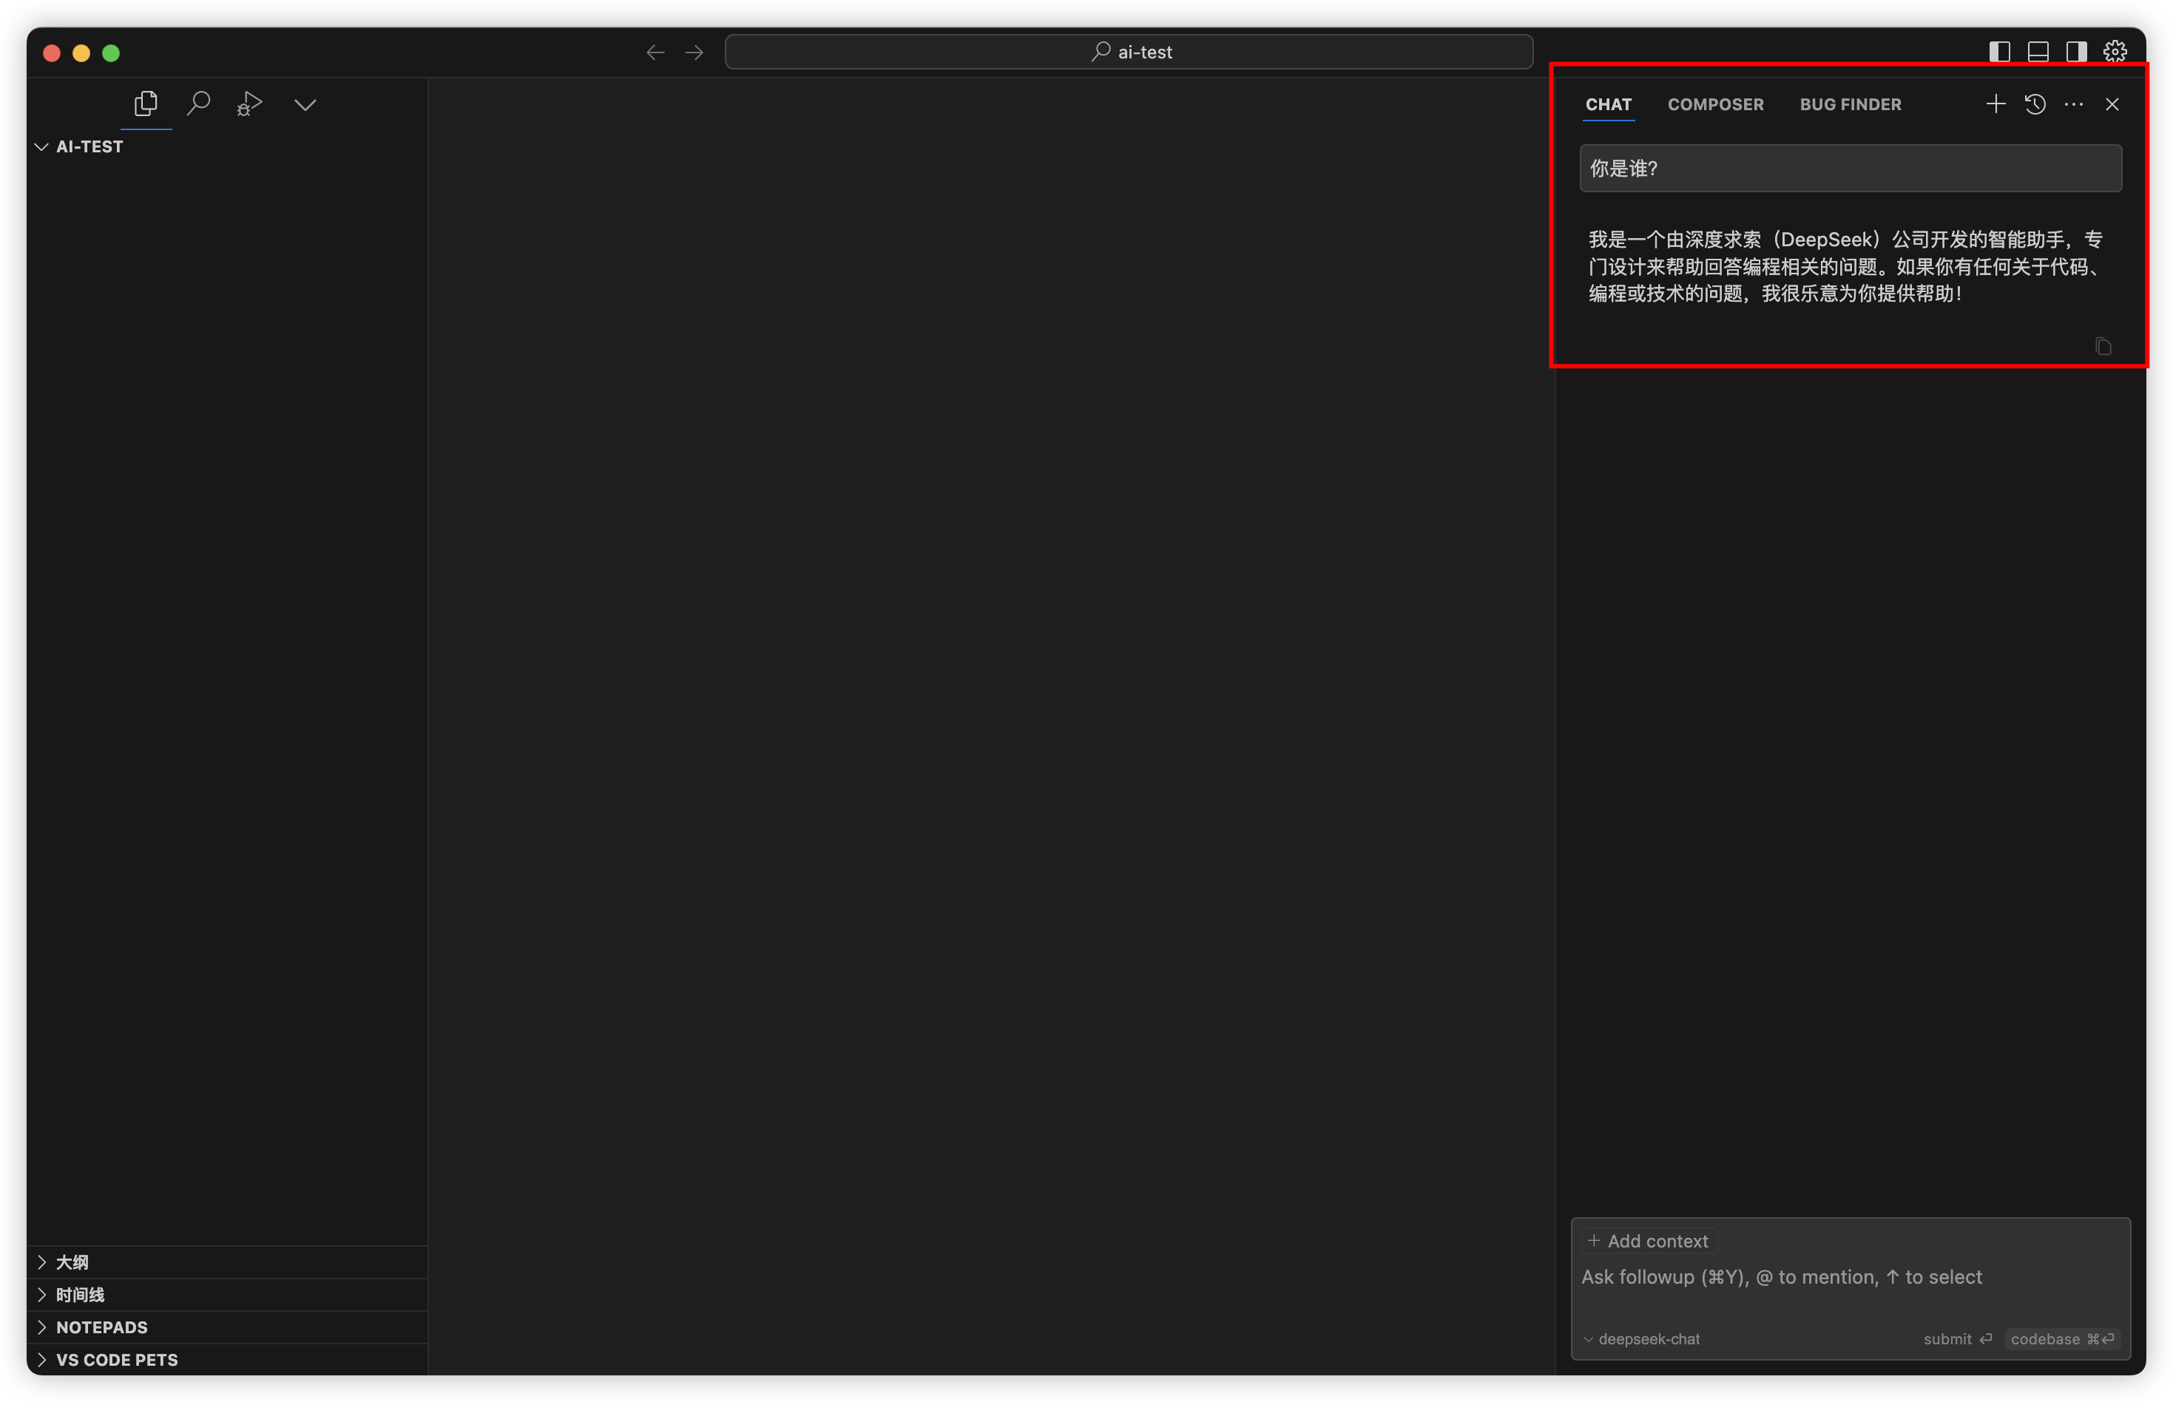Open chat history clock icon
Viewport: 2173px width, 1402px height.
coord(2035,104)
